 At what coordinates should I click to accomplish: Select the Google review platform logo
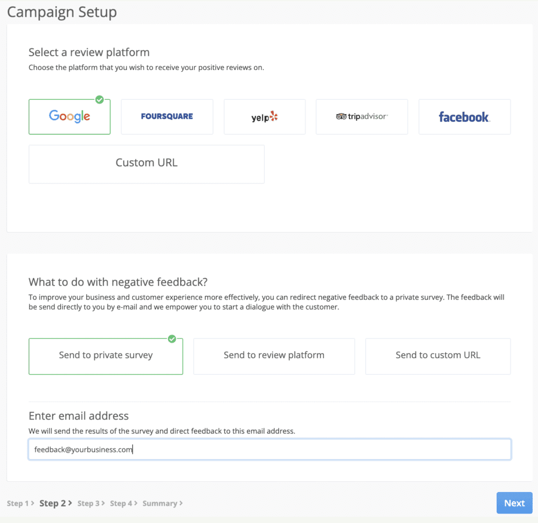coord(69,117)
